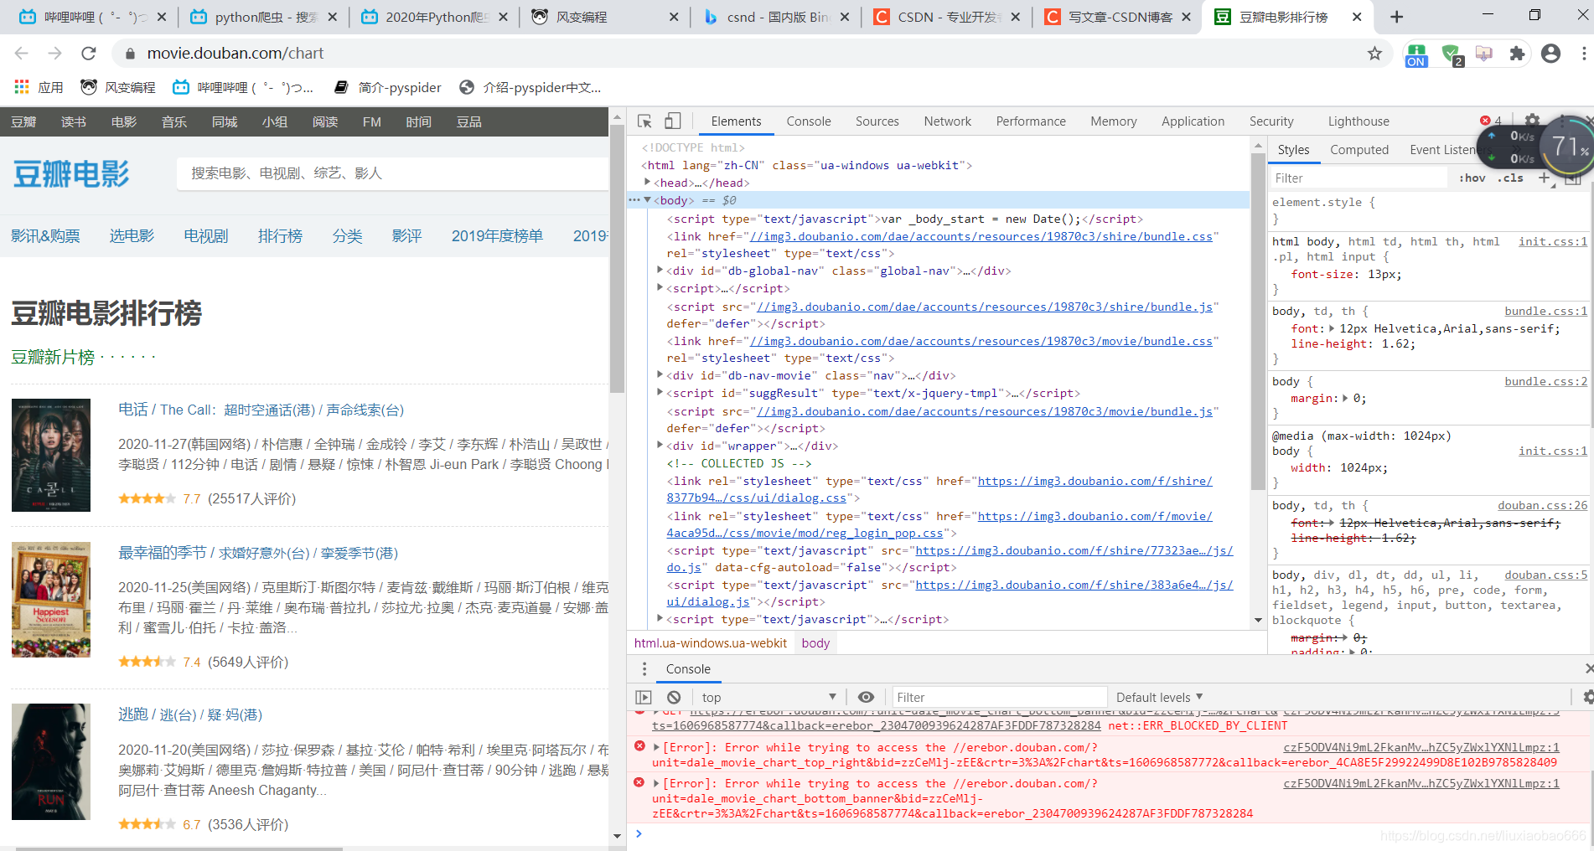1594x851 pixels.
Task: Open the 简介-pyspider bookmark
Action: pos(388,87)
